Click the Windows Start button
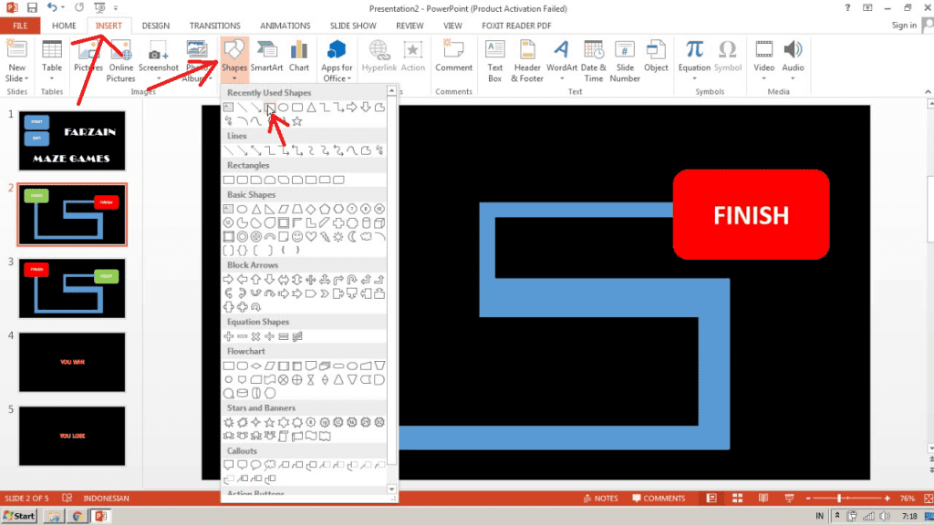This screenshot has height=525, width=934. [x=20, y=516]
